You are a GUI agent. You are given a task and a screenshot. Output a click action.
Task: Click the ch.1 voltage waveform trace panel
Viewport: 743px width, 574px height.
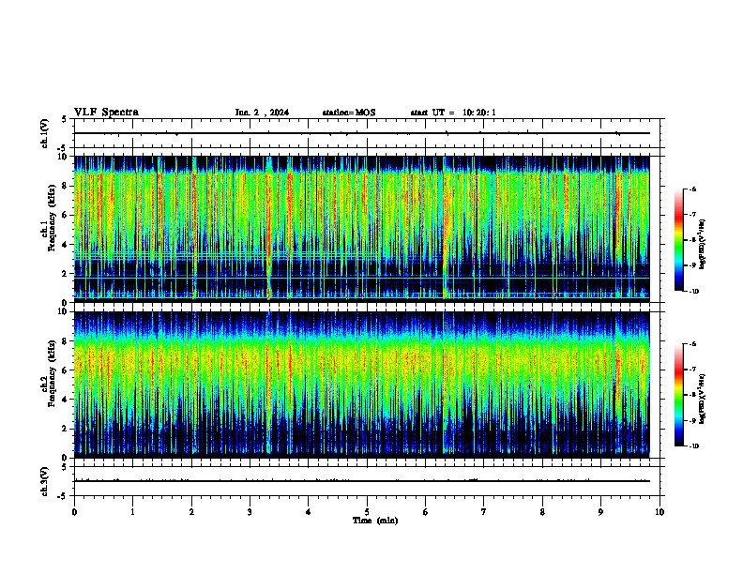pyautogui.click(x=367, y=133)
